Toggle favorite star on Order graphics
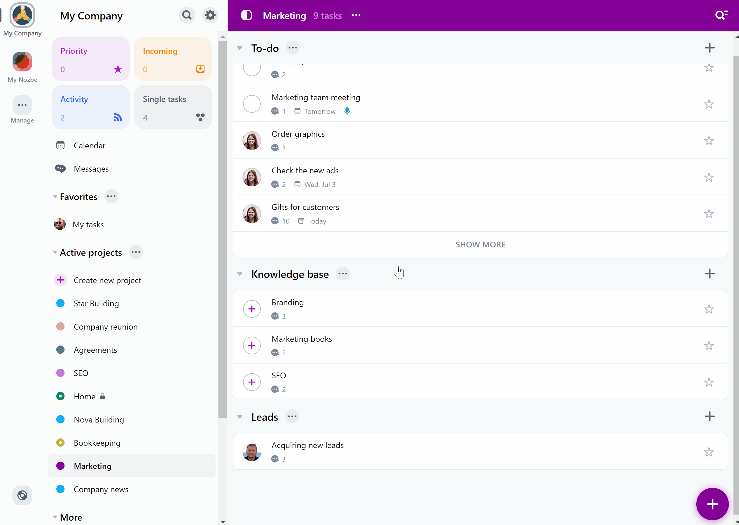Screen dimensions: 739x525 (x=709, y=140)
